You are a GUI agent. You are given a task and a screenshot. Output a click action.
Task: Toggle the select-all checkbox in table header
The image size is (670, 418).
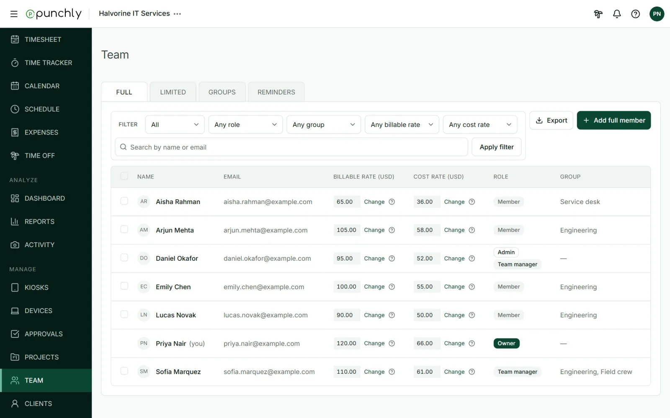point(124,176)
